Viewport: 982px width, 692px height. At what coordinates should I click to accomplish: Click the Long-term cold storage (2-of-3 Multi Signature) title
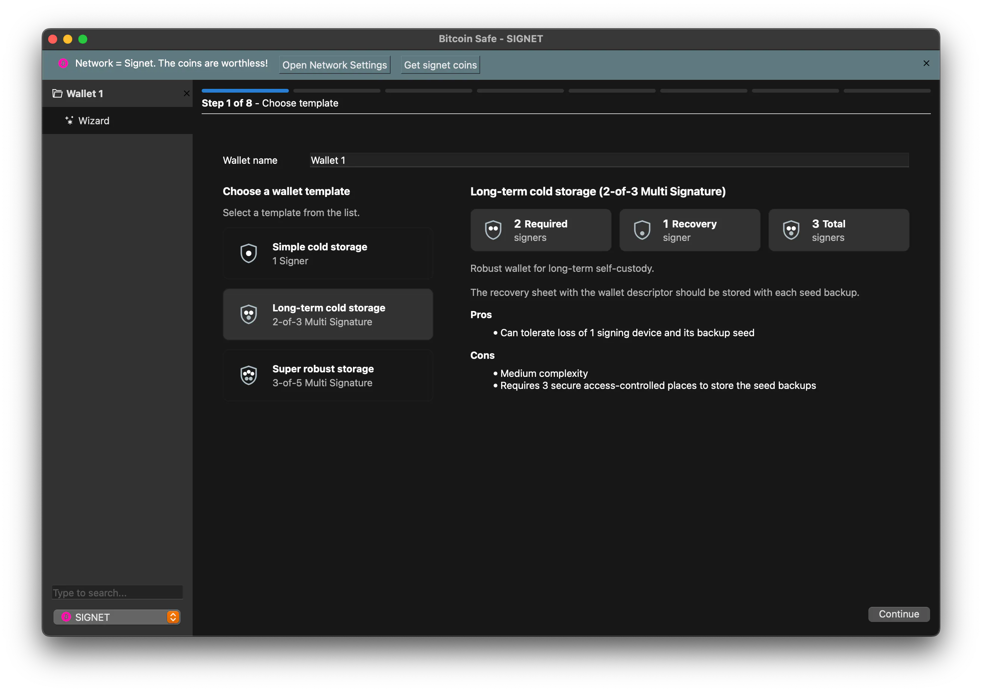(x=598, y=191)
